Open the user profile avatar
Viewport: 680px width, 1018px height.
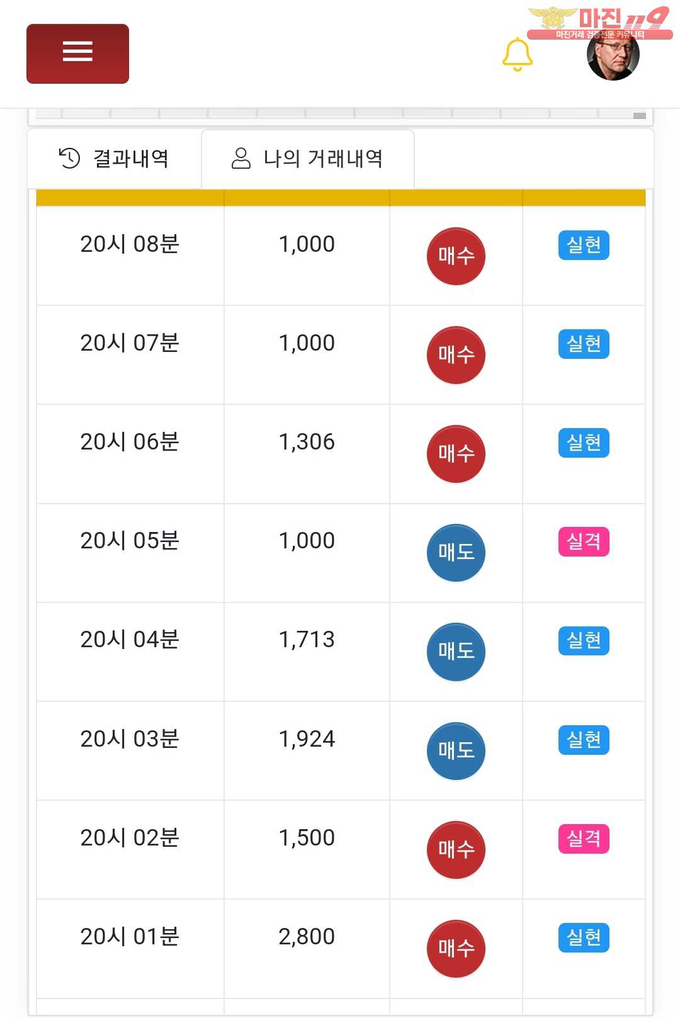click(613, 55)
